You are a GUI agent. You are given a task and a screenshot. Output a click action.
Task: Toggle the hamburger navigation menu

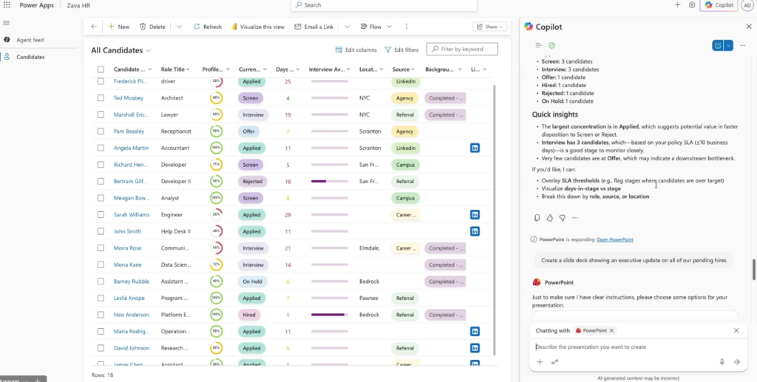point(7,23)
